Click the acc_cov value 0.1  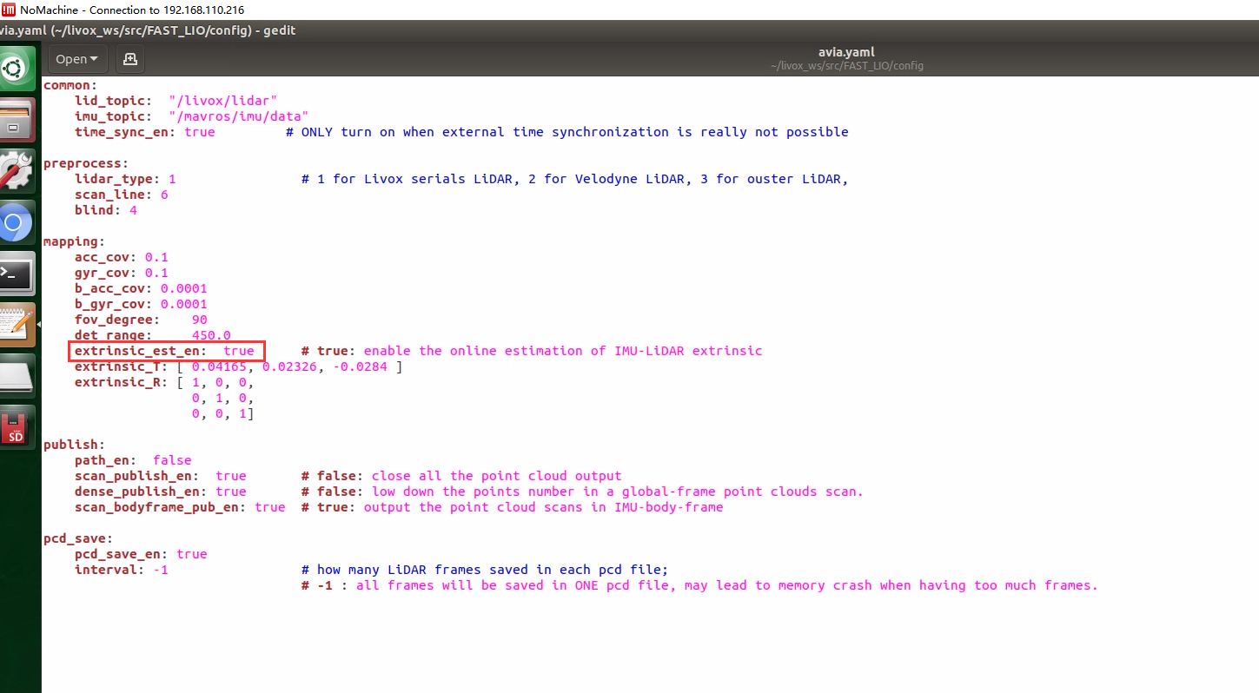click(156, 257)
